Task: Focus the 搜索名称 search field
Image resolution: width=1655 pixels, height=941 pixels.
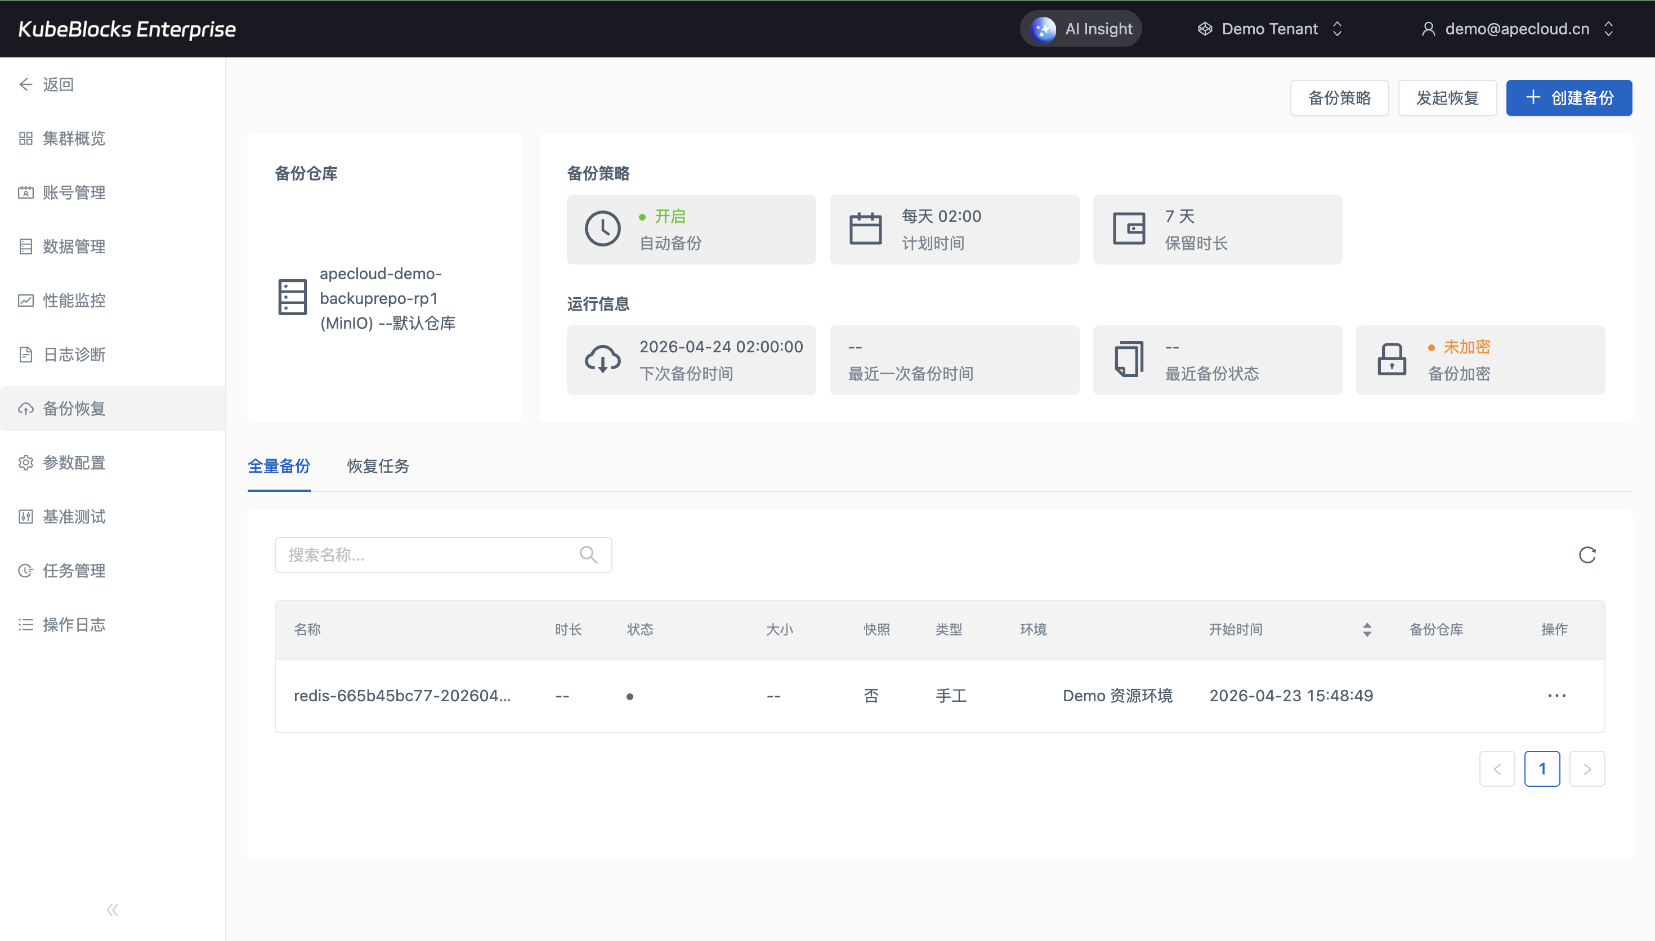Action: (x=427, y=554)
